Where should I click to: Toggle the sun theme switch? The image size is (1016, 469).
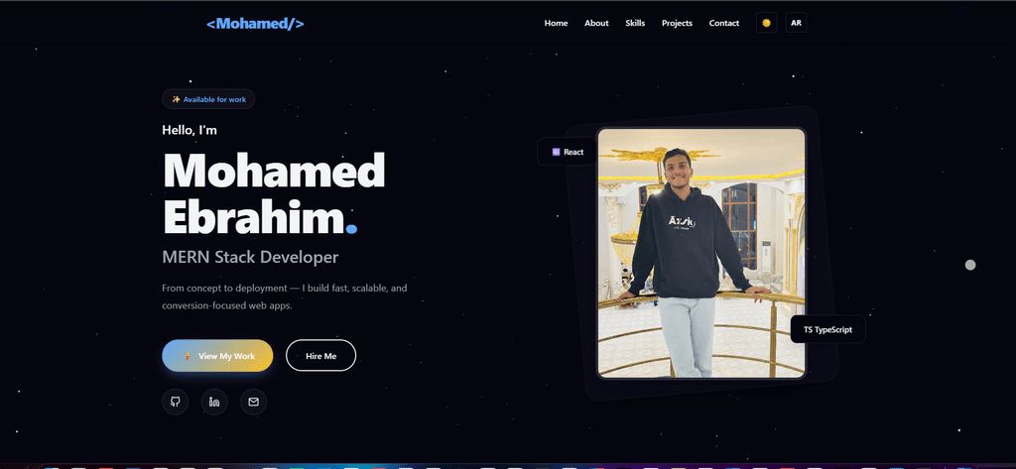tap(767, 23)
